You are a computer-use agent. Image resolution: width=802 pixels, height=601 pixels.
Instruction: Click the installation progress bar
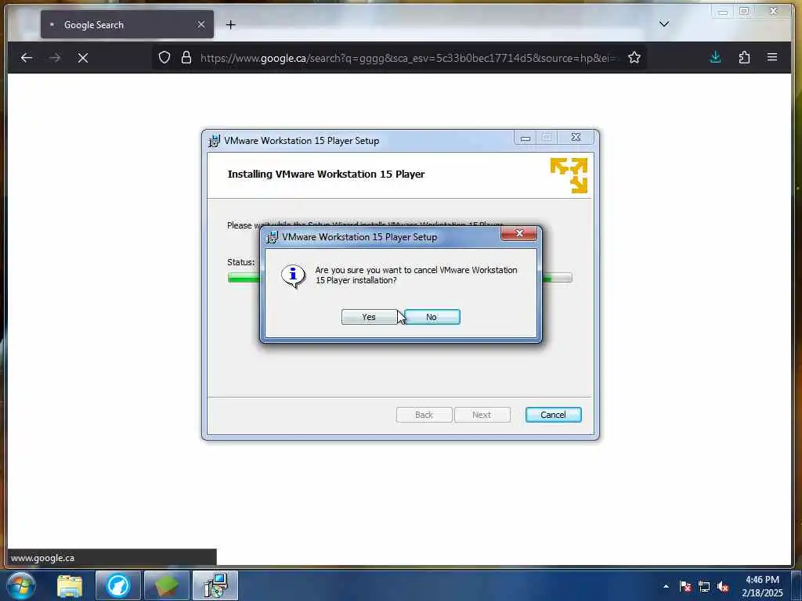pyautogui.click(x=399, y=278)
